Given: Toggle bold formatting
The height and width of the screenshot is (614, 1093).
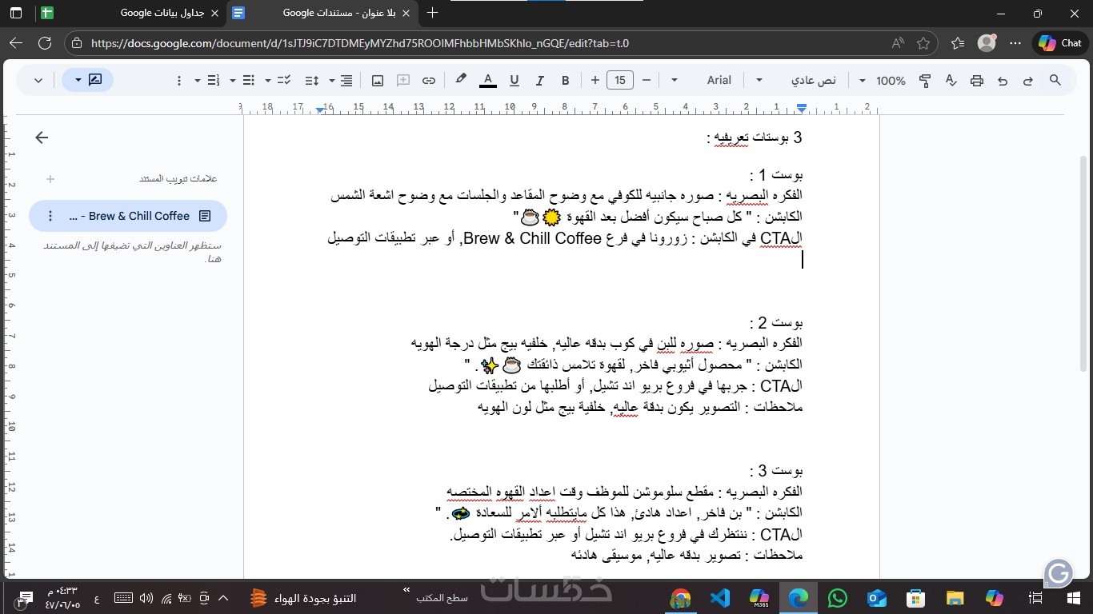Looking at the screenshot, I should [x=566, y=80].
